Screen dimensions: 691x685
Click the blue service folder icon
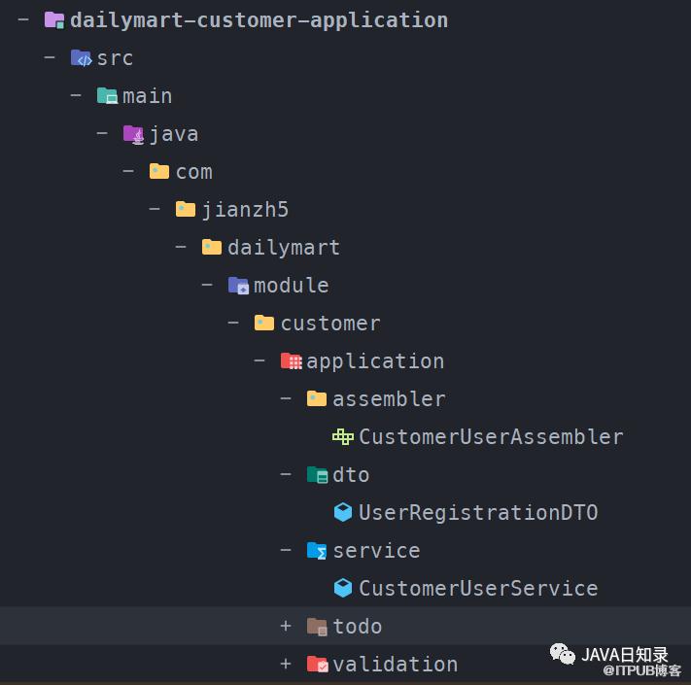317,551
